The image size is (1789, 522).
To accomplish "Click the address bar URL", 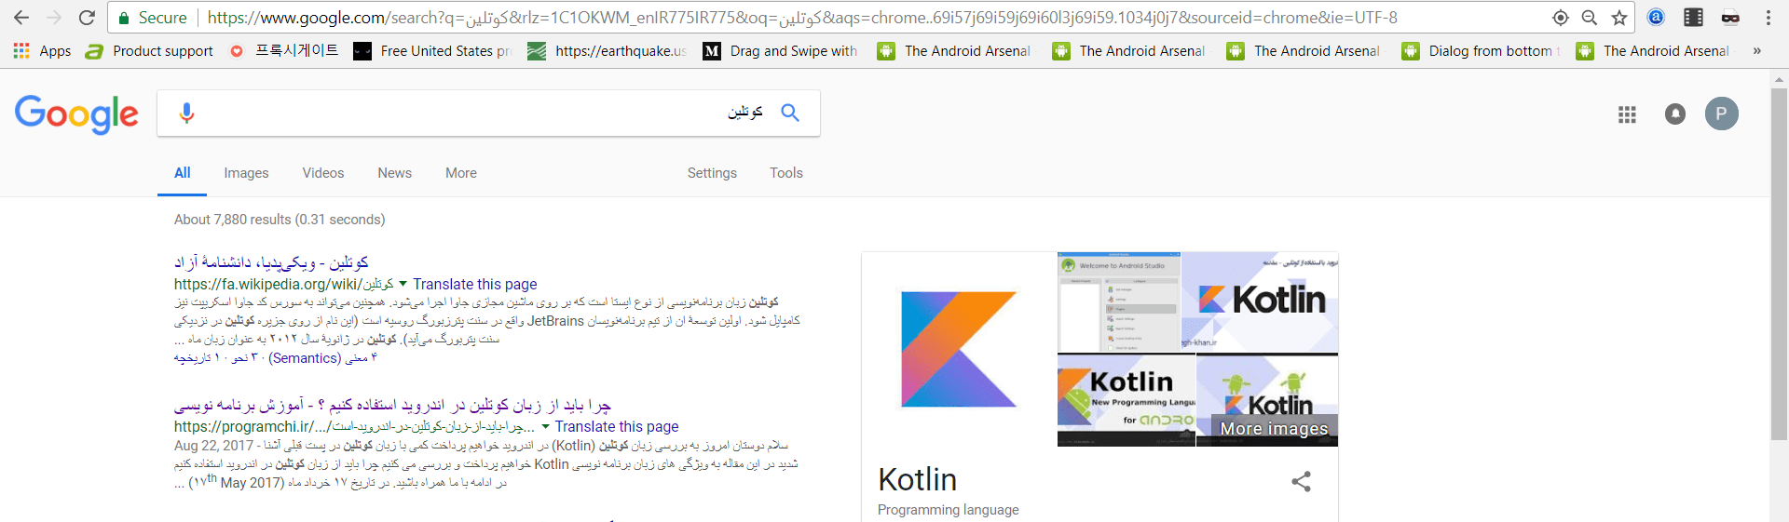I will [801, 18].
